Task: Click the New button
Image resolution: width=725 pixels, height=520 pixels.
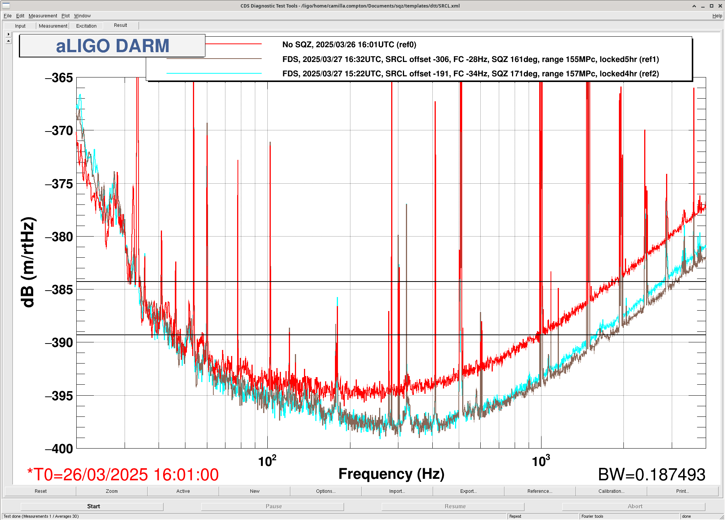Action: (255, 491)
